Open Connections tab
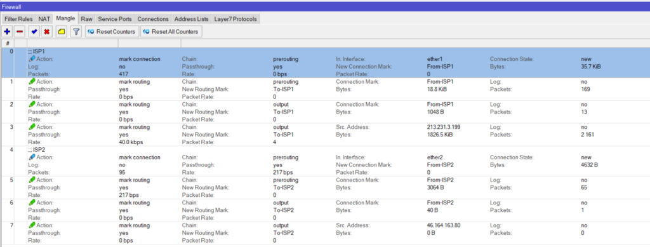Screen dimensions: 650x247 click(x=153, y=19)
